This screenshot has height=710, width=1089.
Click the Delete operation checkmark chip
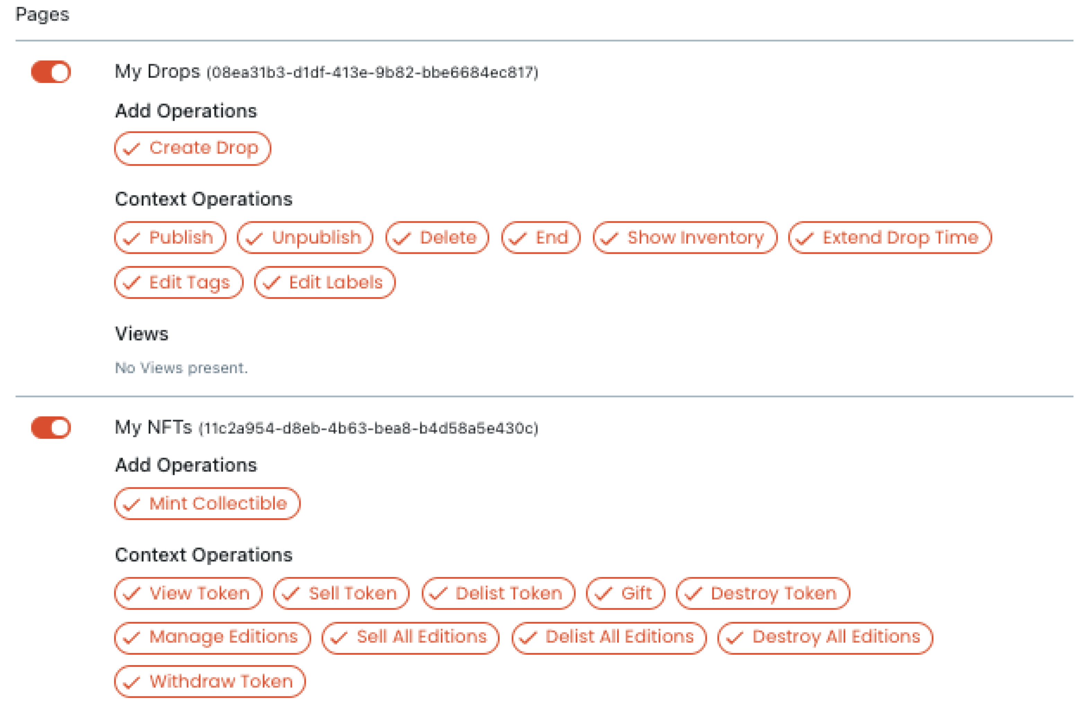[437, 237]
